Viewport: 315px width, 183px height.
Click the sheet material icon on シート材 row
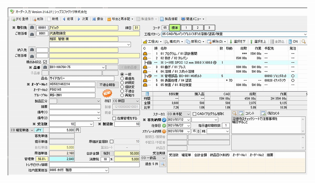tap(148, 63)
